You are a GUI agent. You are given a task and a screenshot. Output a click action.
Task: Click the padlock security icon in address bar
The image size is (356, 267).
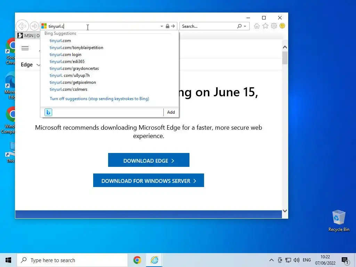(x=168, y=26)
